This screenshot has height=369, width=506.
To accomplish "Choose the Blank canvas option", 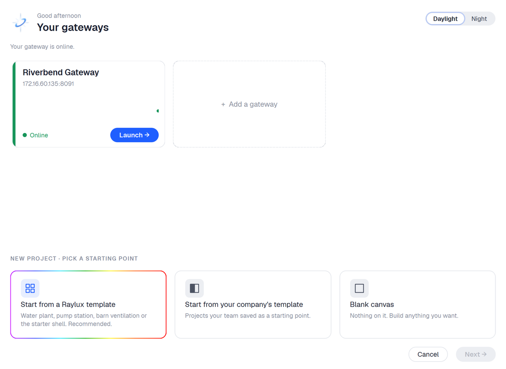I will point(418,305).
